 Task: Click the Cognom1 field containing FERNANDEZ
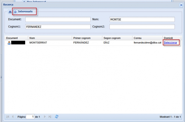[x=57, y=27]
